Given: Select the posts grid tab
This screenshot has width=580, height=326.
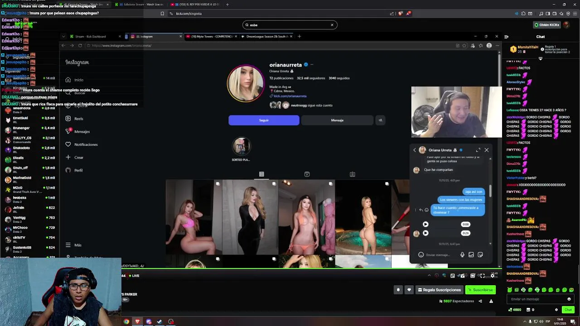Looking at the screenshot, I should click(261, 174).
